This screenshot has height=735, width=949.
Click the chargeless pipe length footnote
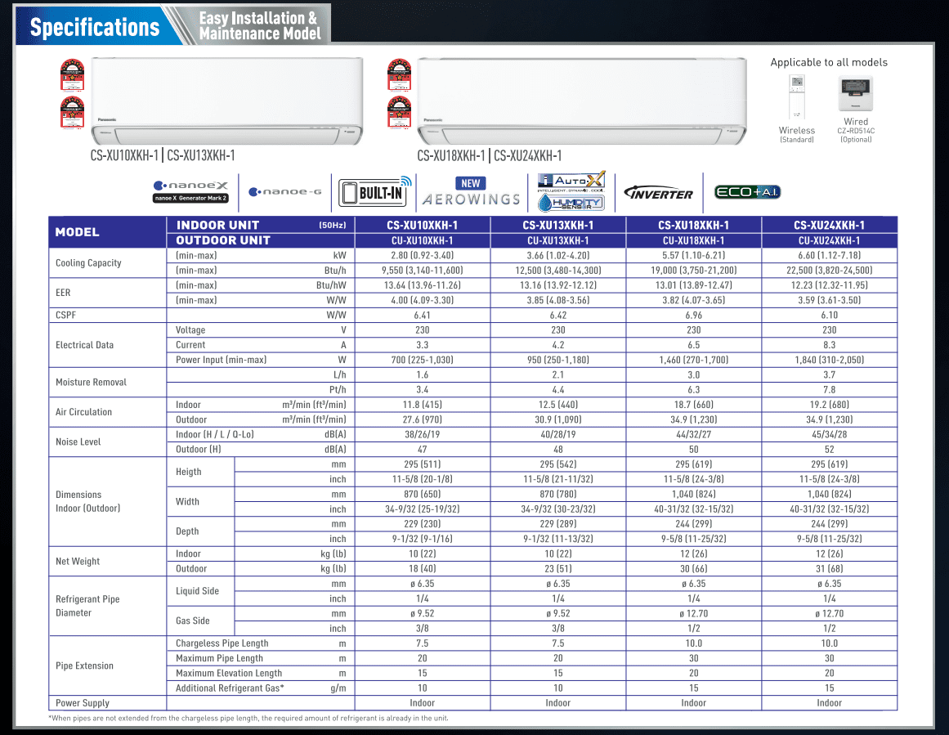tap(248, 718)
